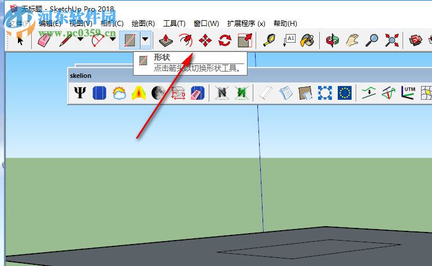
Task: Click the Skelion Psi main icon
Action: [x=80, y=93]
